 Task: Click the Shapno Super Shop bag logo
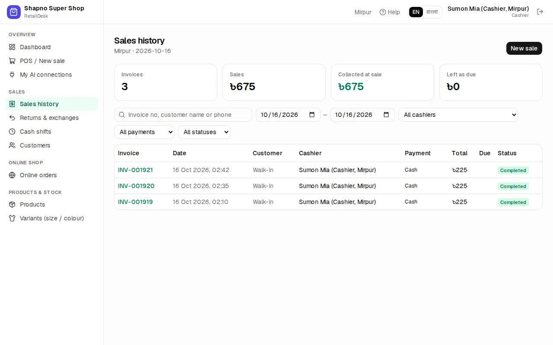(14, 12)
